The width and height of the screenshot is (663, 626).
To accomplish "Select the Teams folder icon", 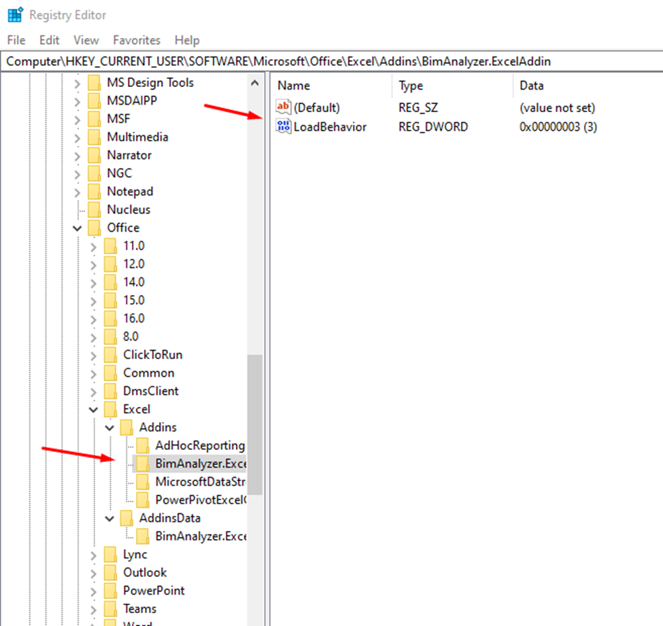I will 110,610.
